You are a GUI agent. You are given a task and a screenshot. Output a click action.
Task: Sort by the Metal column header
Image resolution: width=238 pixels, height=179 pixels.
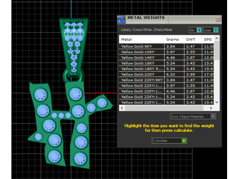click(141, 39)
